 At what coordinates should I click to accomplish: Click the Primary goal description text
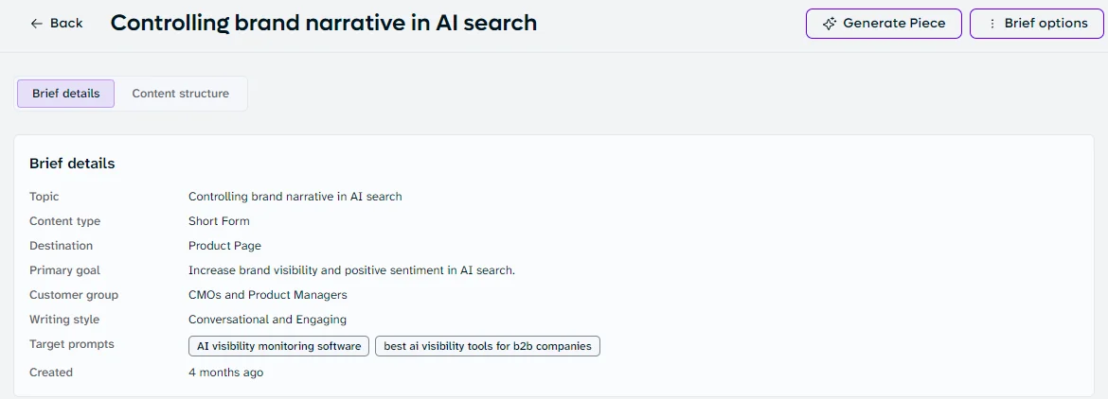(351, 270)
